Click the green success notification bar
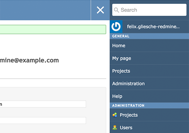 pyautogui.click(x=53, y=29)
